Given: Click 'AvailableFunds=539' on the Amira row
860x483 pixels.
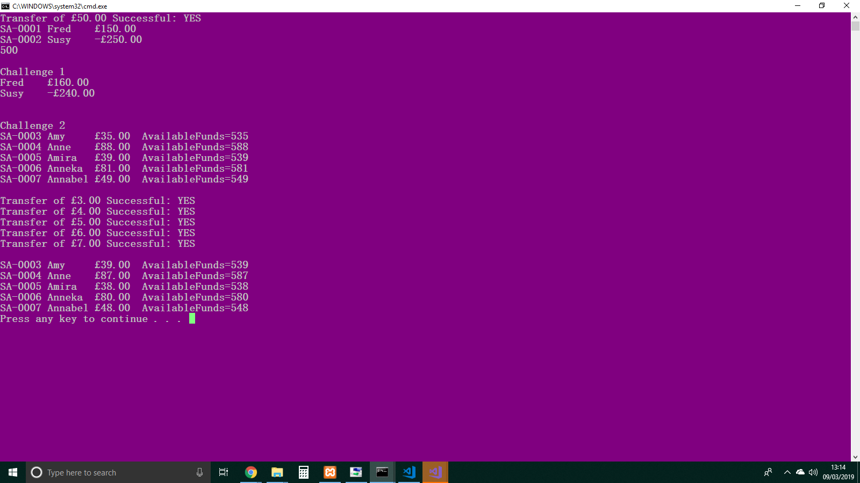Looking at the screenshot, I should click(x=195, y=158).
